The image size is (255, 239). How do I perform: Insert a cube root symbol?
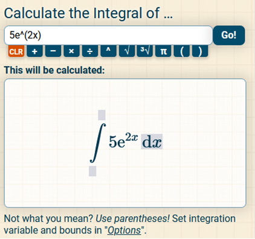(x=145, y=51)
